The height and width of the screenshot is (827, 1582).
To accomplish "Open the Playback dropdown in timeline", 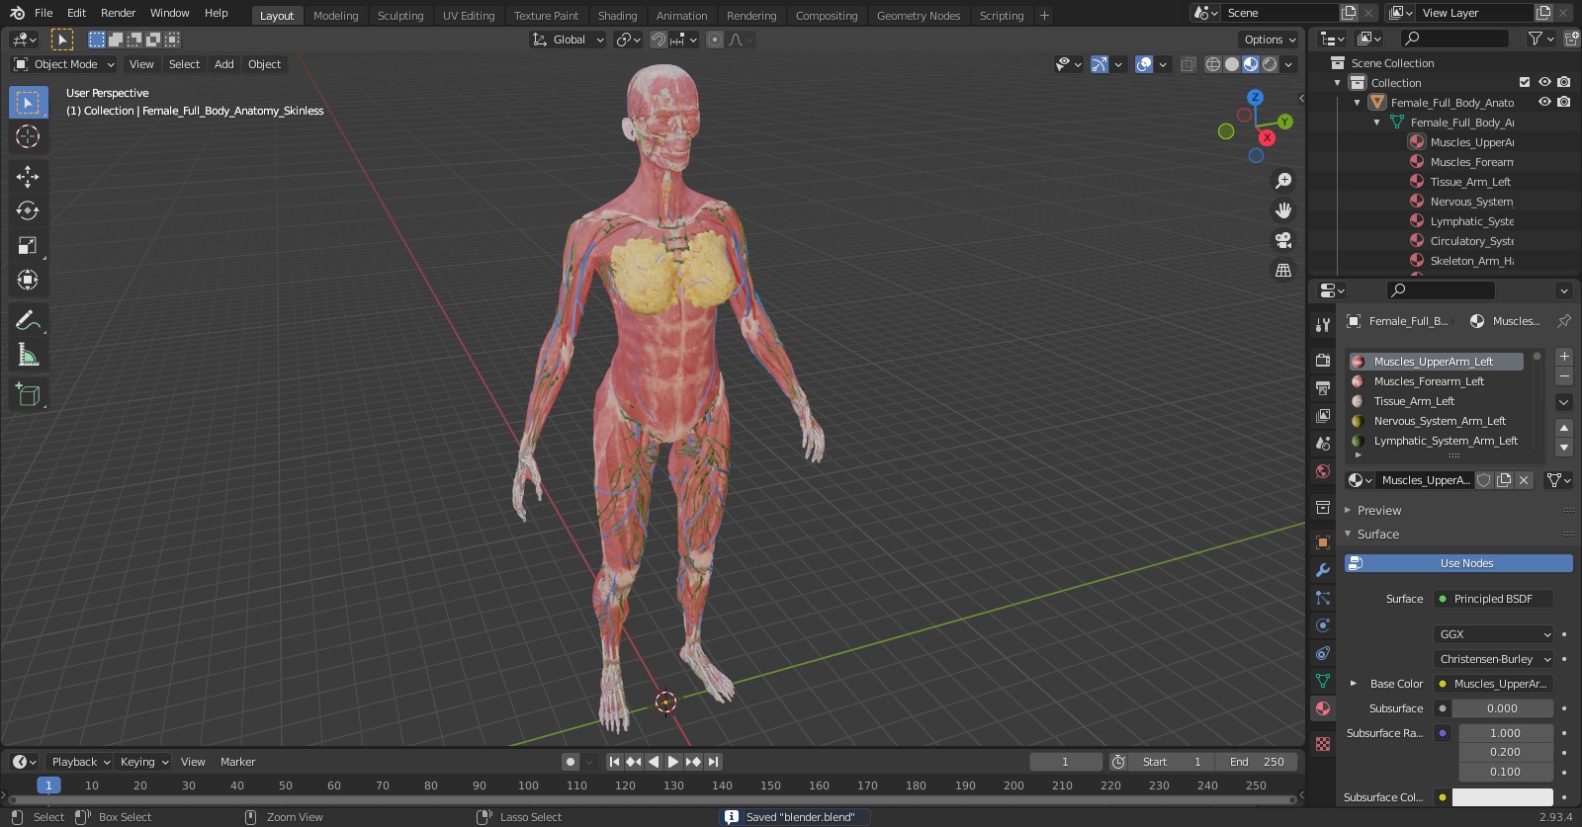I will pyautogui.click(x=80, y=762).
